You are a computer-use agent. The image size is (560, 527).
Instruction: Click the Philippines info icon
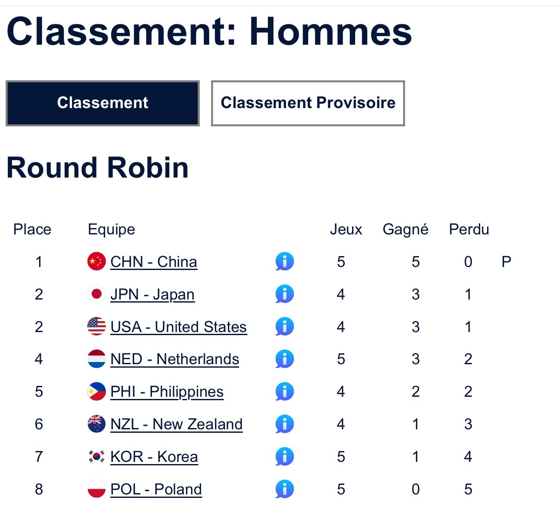[284, 392]
